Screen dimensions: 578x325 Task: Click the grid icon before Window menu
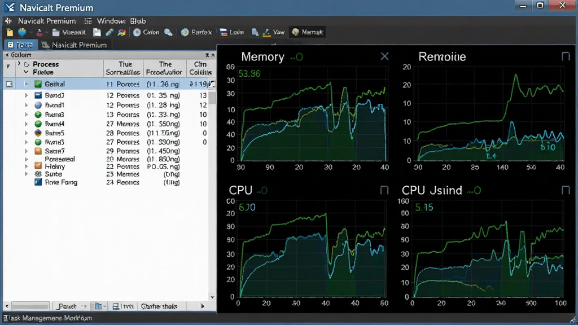(x=87, y=21)
